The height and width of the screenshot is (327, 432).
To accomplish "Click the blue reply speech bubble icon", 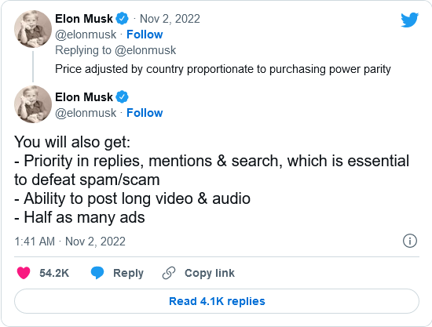I will click(97, 273).
